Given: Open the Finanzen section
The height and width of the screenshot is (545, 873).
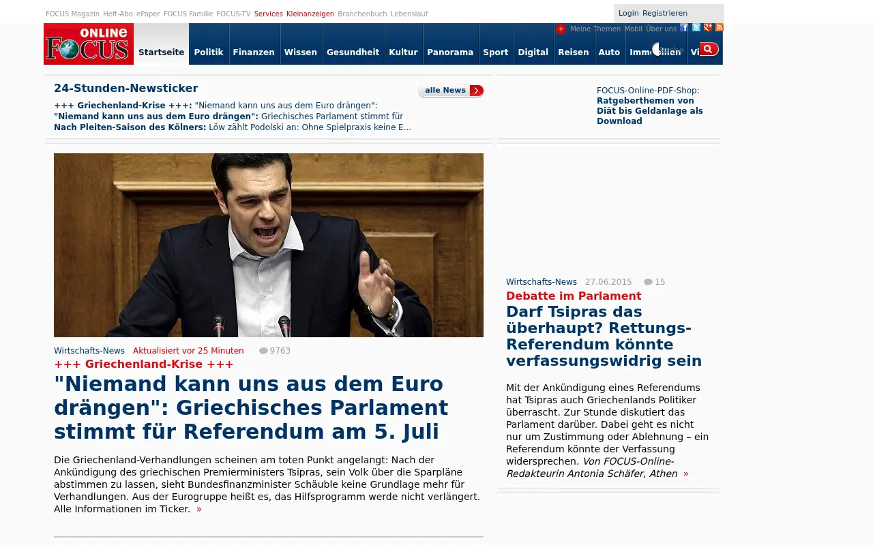Looking at the screenshot, I should [x=254, y=52].
